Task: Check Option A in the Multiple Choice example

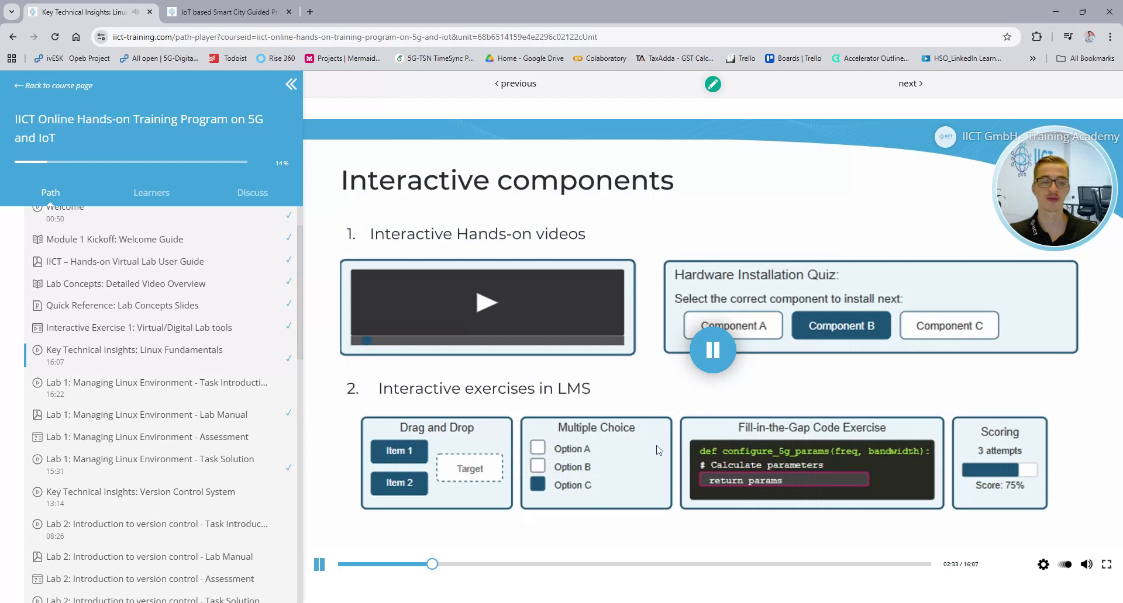Action: (x=538, y=448)
